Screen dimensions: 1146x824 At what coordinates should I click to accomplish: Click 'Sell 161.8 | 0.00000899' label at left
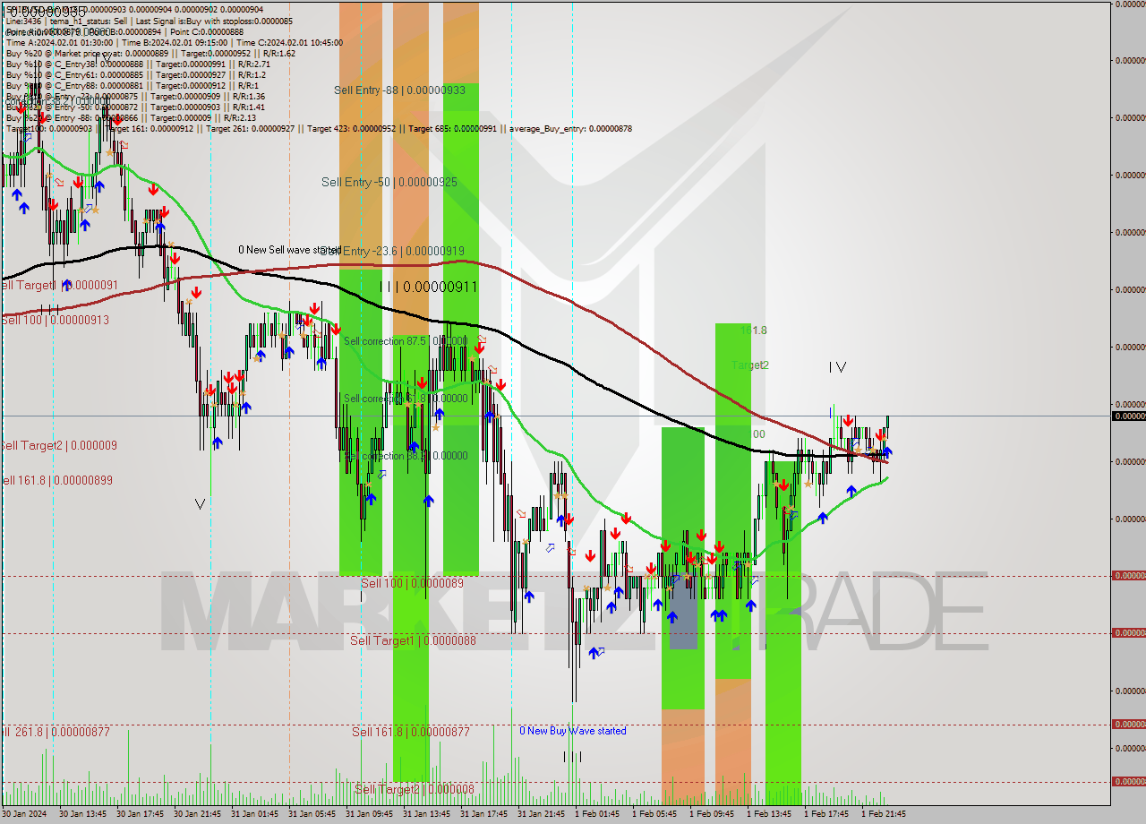56,480
